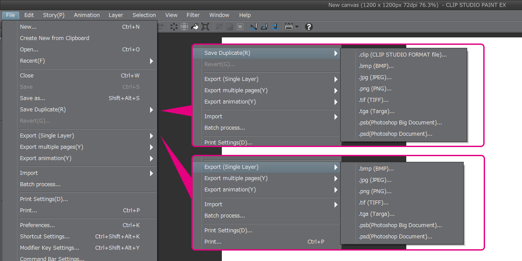Viewport: 522px width, 261px height.
Task: Enable Snap to Grid
Action: (x=274, y=27)
